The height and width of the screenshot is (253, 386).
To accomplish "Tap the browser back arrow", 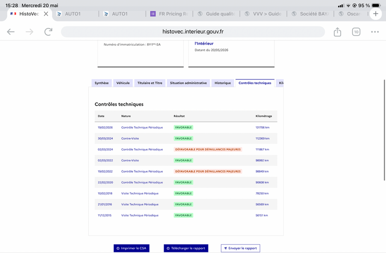I will point(11,32).
